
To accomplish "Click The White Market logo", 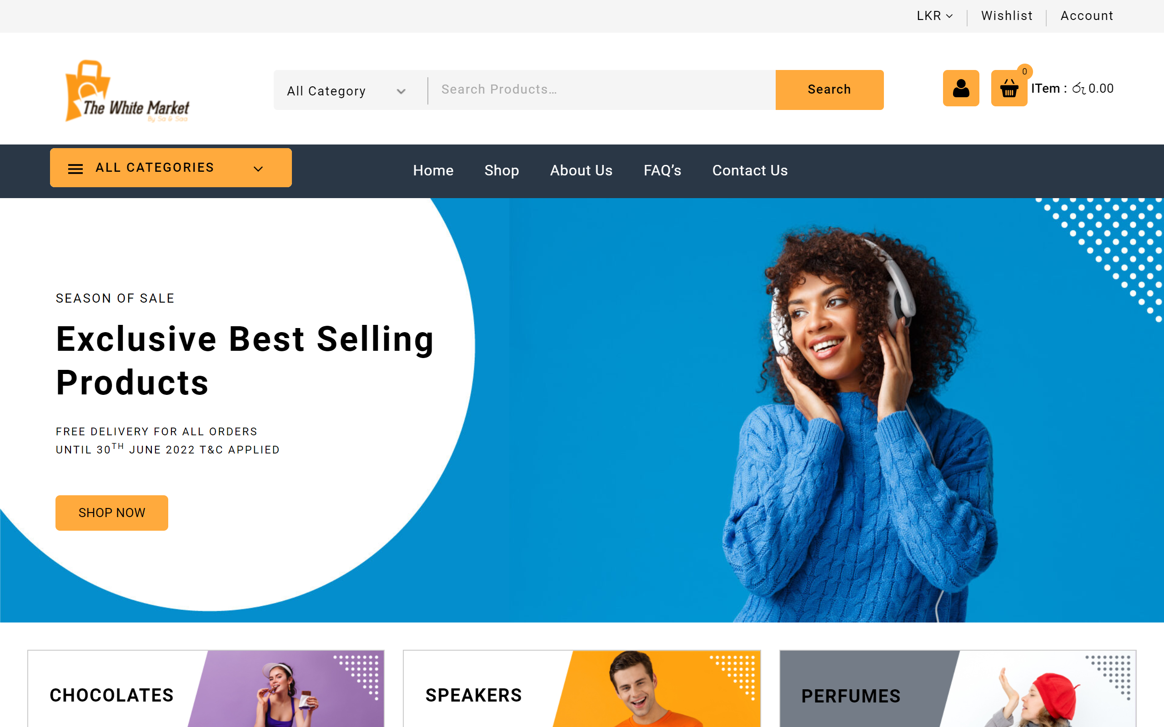I will [127, 91].
